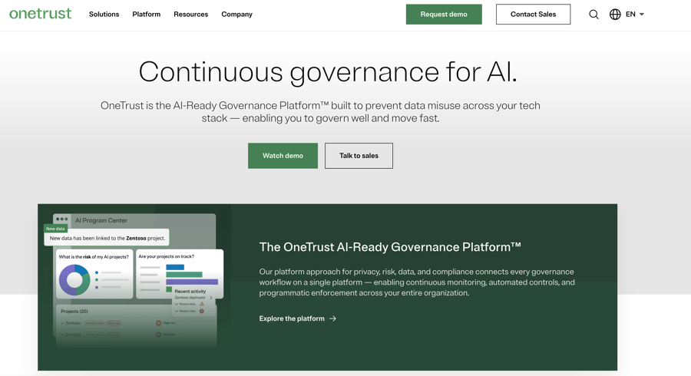The height and width of the screenshot is (376, 691).
Task: Open the Platform menu
Action: (x=146, y=15)
